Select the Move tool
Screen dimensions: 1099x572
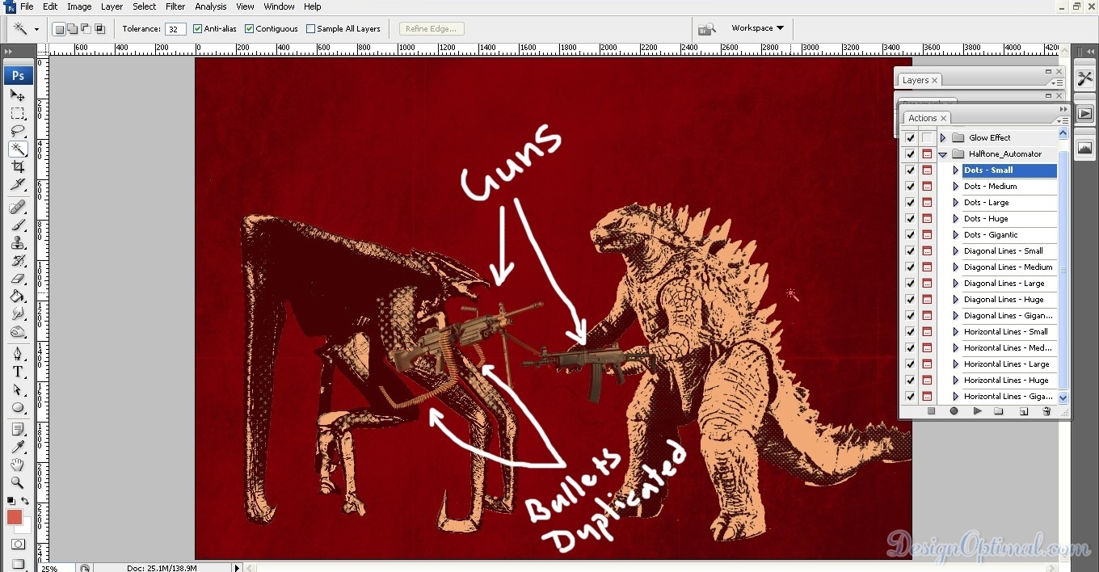(18, 95)
